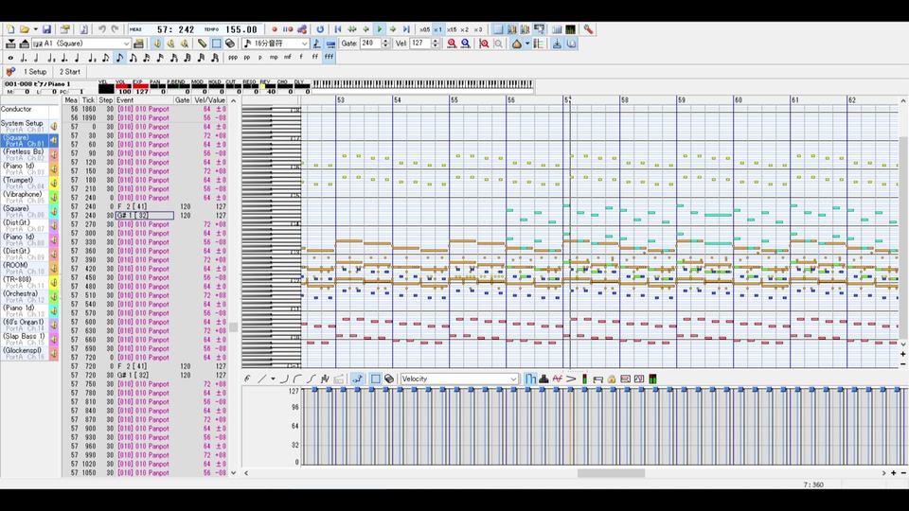Select the highlighted eighth note duration
The image size is (909, 511).
tap(119, 58)
